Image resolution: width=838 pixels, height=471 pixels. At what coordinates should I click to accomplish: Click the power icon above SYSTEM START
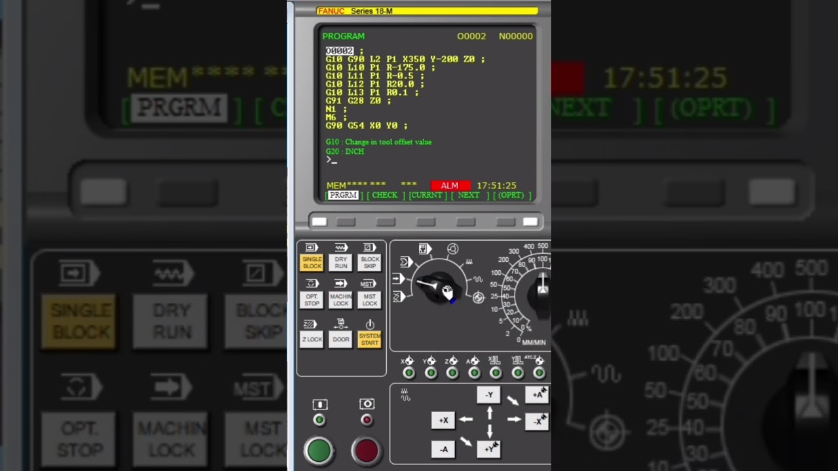pos(370,324)
